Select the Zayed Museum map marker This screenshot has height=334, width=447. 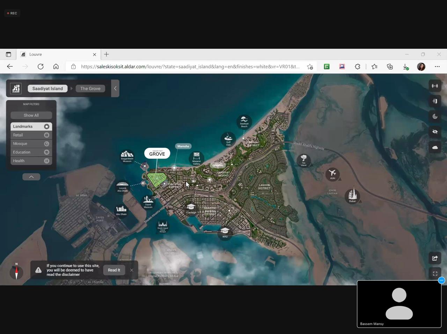click(148, 202)
